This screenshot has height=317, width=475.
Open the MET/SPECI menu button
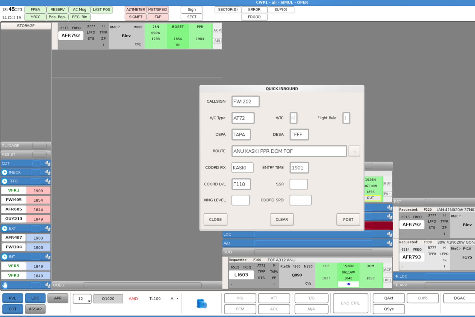pyautogui.click(x=158, y=10)
